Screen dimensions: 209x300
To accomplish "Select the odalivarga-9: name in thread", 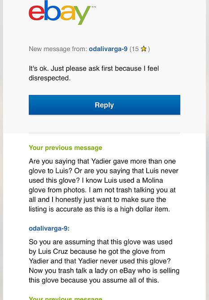I will coord(49,228).
